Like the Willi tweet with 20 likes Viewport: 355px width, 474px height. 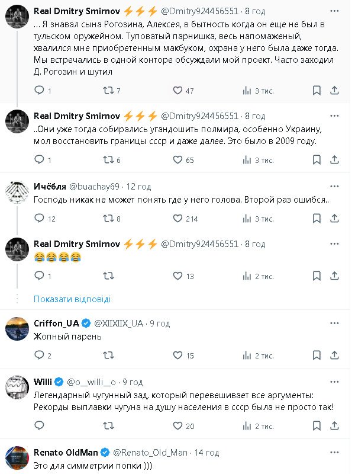pyautogui.click(x=177, y=426)
